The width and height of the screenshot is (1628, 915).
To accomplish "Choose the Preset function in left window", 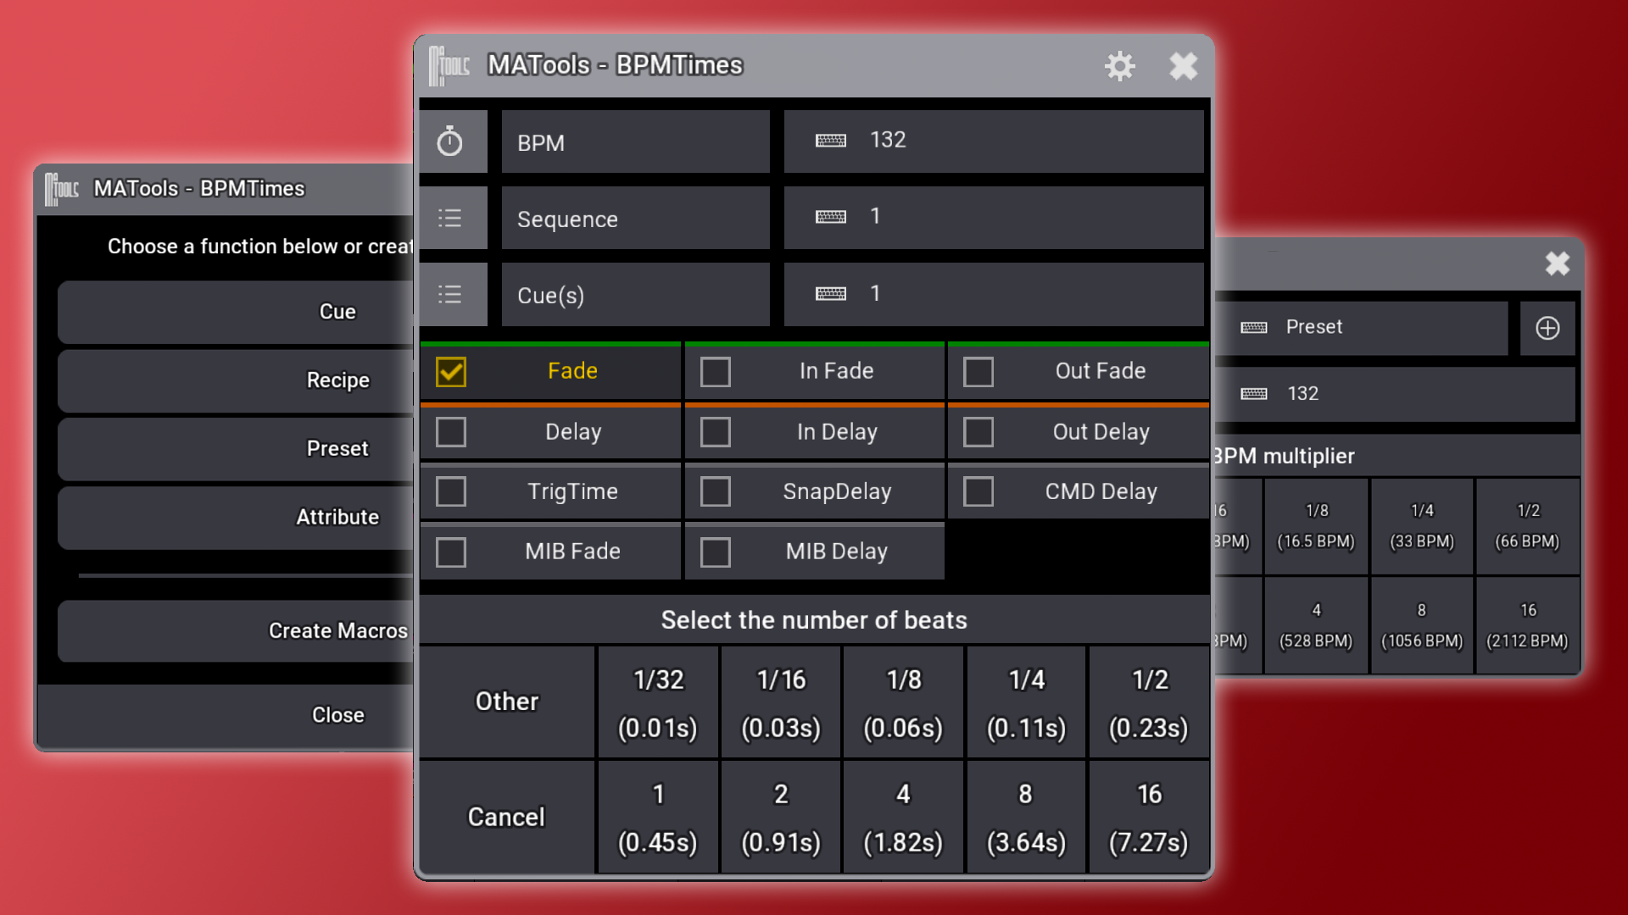I will (236, 448).
